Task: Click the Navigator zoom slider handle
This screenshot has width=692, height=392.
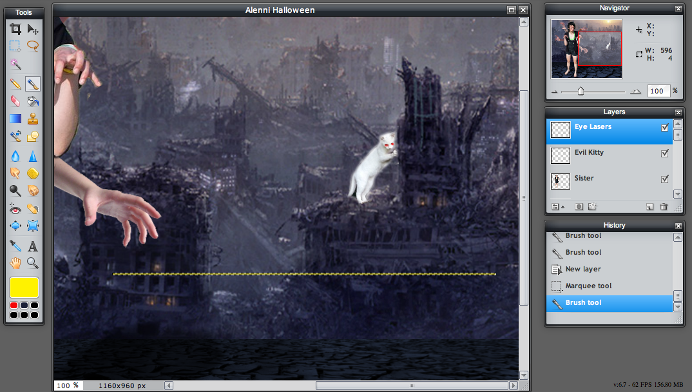Action: pos(581,91)
